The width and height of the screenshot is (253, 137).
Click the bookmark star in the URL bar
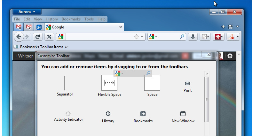(x=137, y=37)
